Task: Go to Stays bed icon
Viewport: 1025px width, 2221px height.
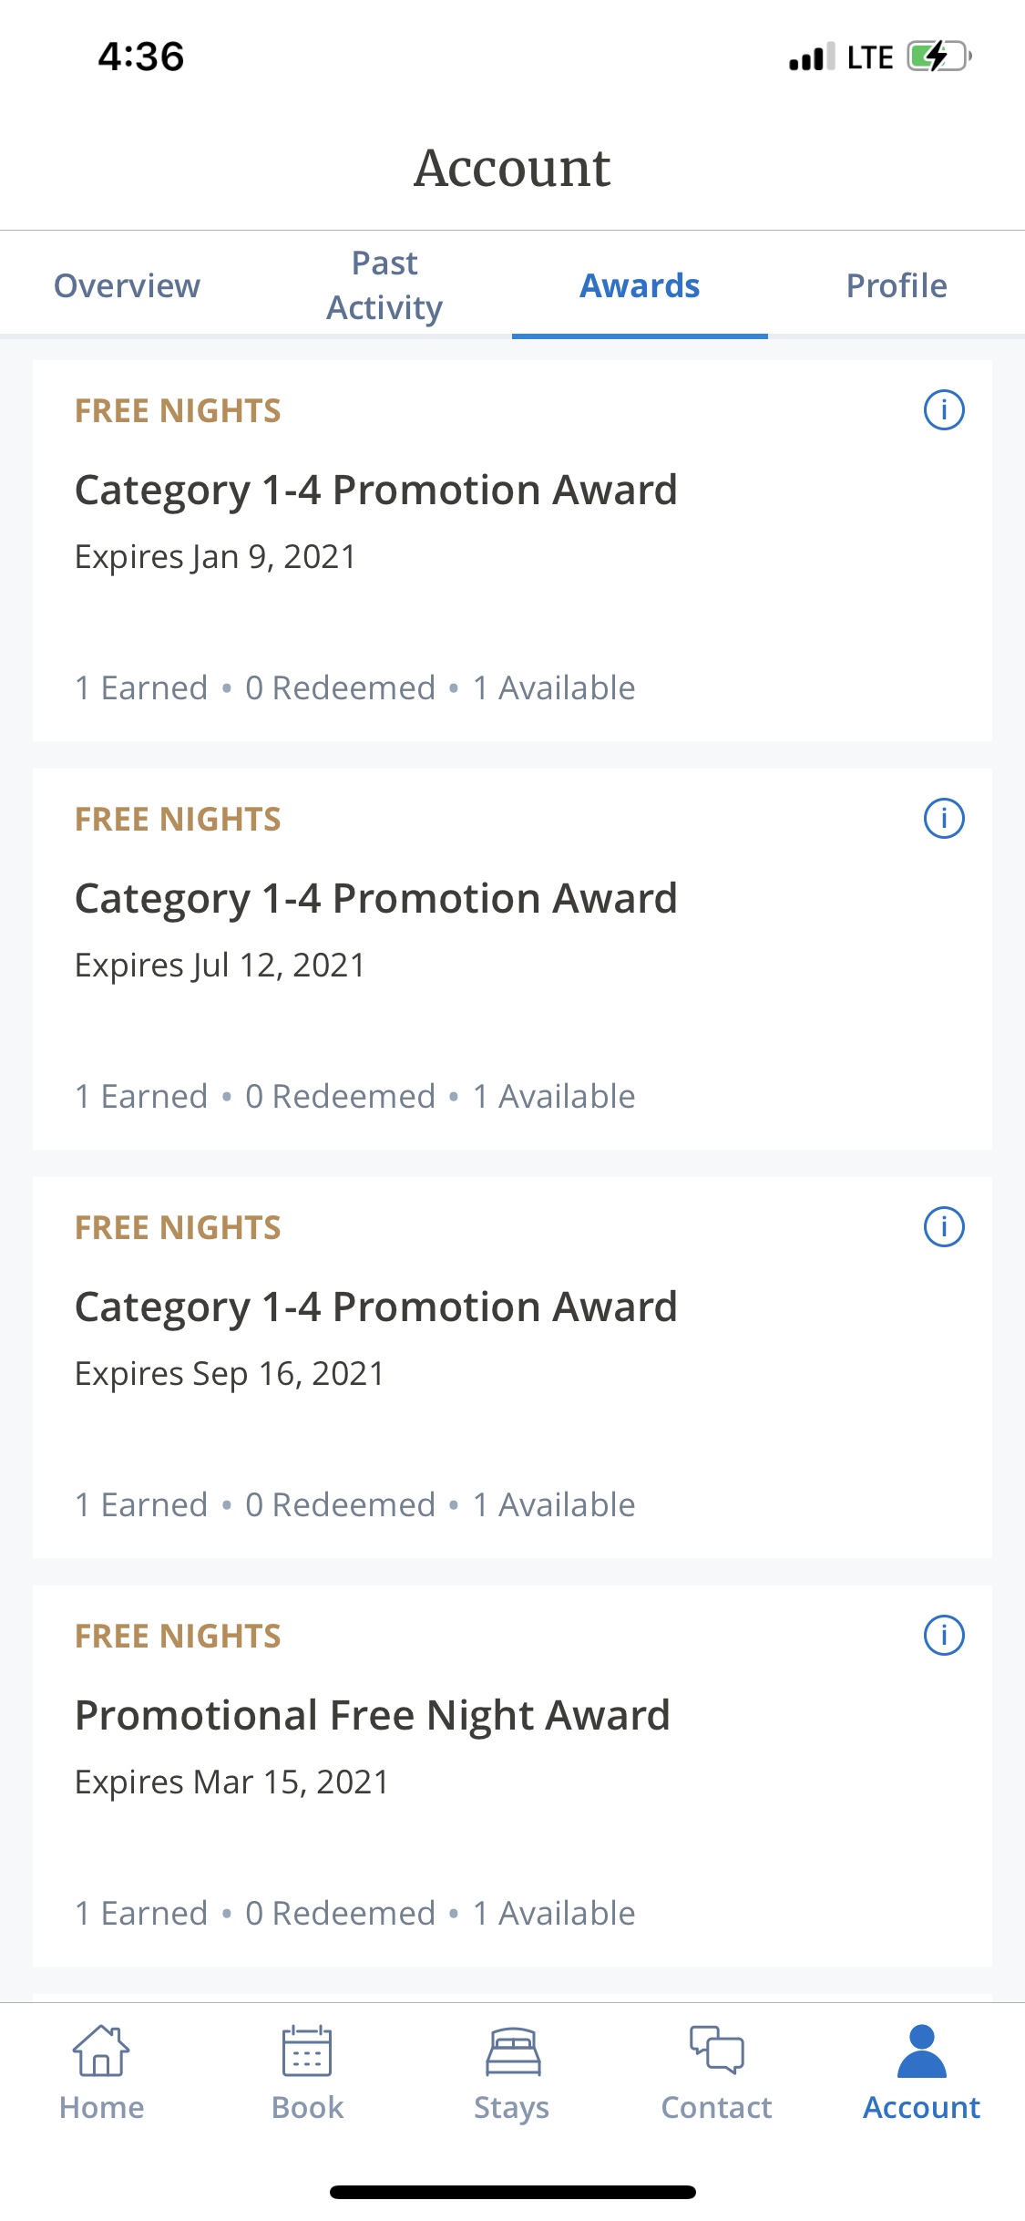Action: 512,2051
